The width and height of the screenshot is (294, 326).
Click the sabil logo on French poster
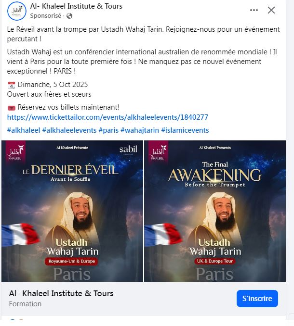pyautogui.click(x=128, y=149)
